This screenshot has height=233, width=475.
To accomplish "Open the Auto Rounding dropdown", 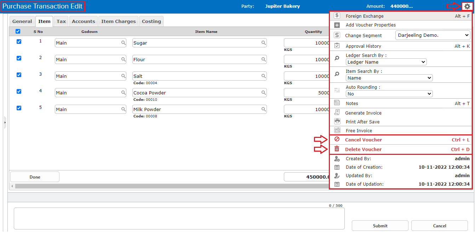I will point(389,94).
